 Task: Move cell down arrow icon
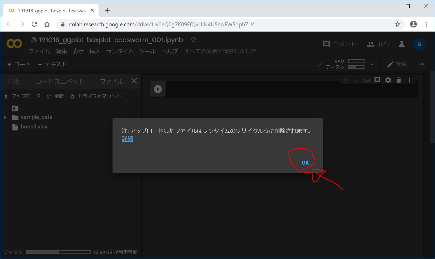(356, 80)
